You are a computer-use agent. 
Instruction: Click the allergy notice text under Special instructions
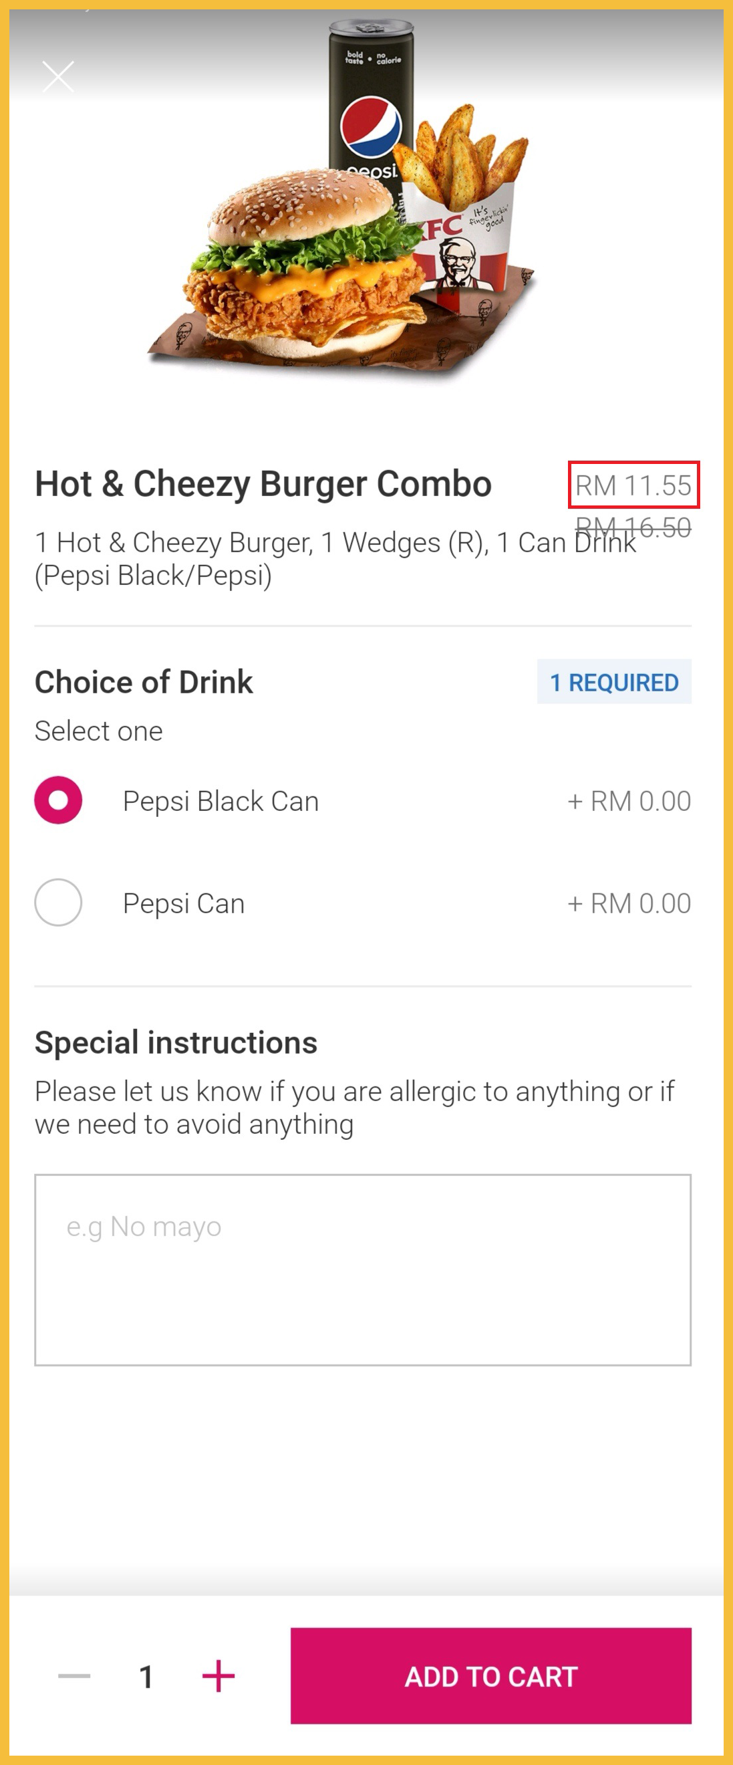[354, 1107]
